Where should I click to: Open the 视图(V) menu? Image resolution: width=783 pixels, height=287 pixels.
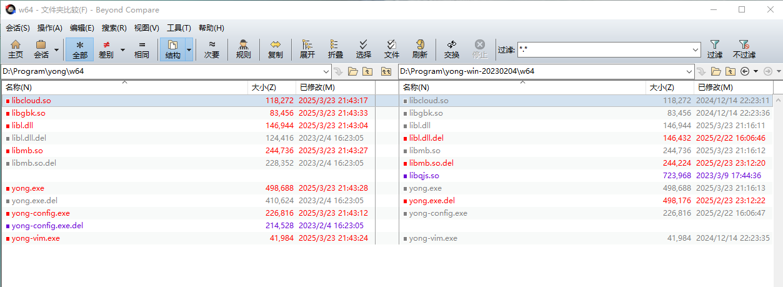pos(147,28)
